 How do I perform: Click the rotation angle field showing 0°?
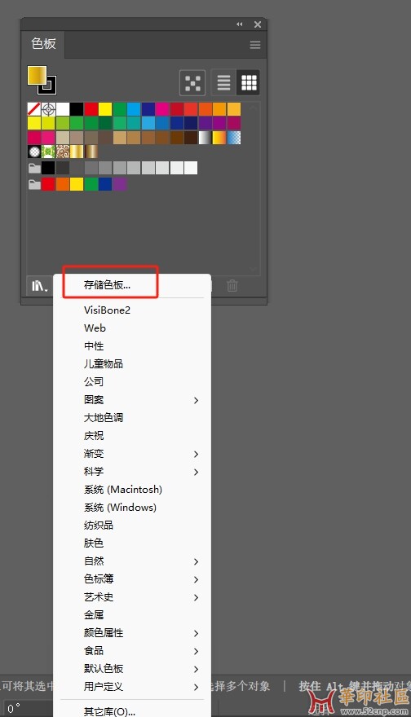[x=28, y=708]
